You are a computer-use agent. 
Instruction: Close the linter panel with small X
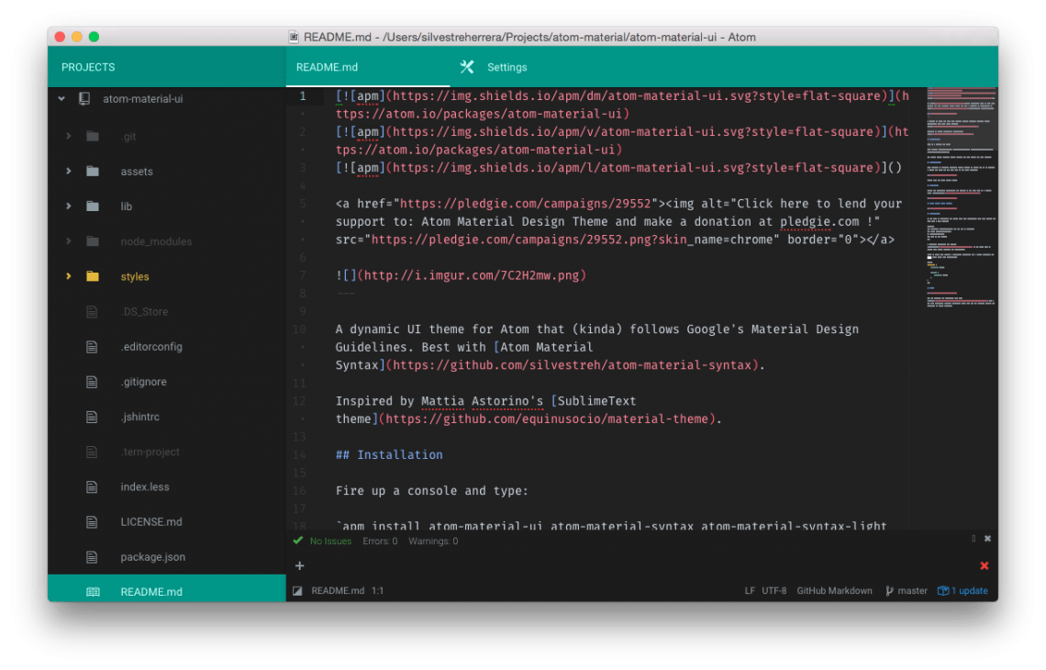pos(987,539)
